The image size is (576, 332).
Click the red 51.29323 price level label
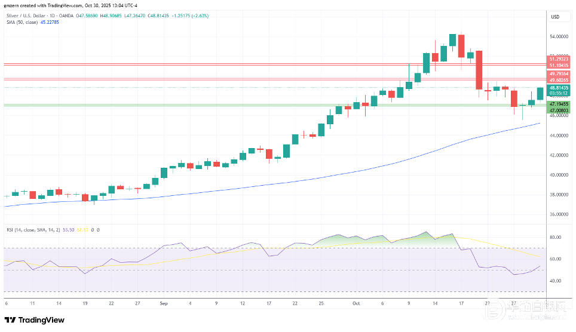point(559,59)
